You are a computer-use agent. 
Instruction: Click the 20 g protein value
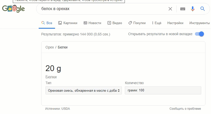tap(53, 69)
